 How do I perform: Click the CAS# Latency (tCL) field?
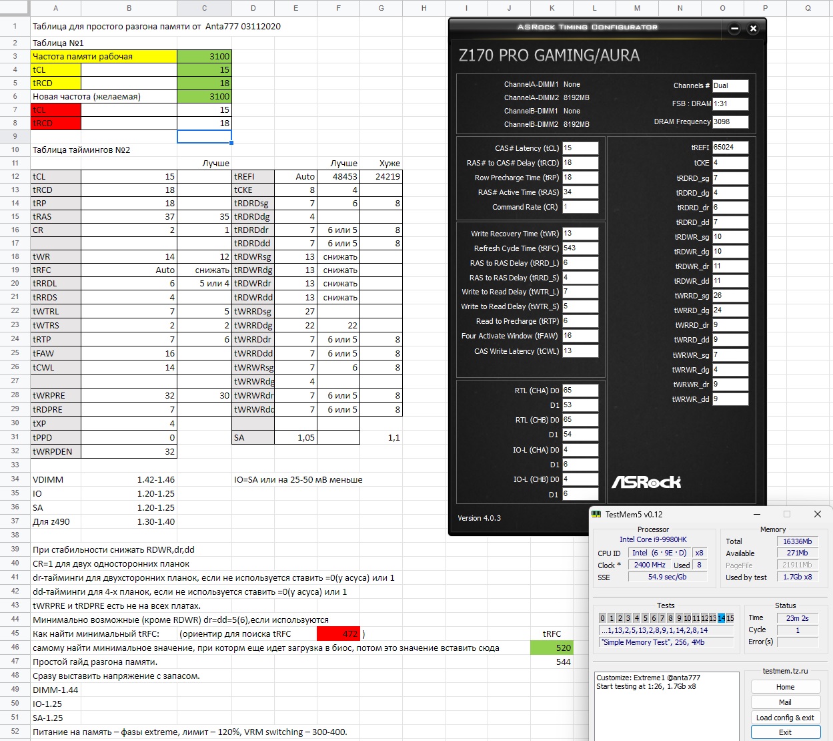[580, 148]
